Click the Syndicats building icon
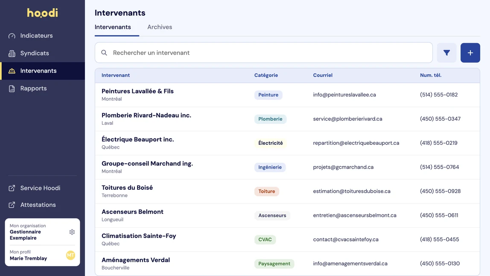The width and height of the screenshot is (490, 276). click(12, 53)
